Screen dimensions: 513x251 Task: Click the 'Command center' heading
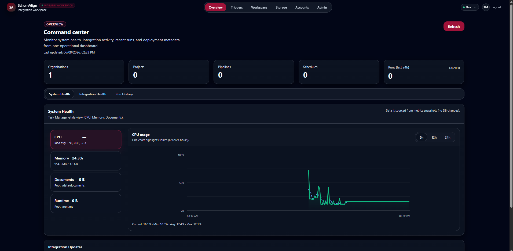66,32
